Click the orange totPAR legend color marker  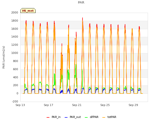[104, 117]
